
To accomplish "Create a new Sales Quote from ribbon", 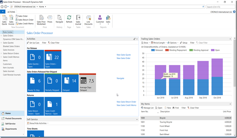I will click(x=4, y=20).
